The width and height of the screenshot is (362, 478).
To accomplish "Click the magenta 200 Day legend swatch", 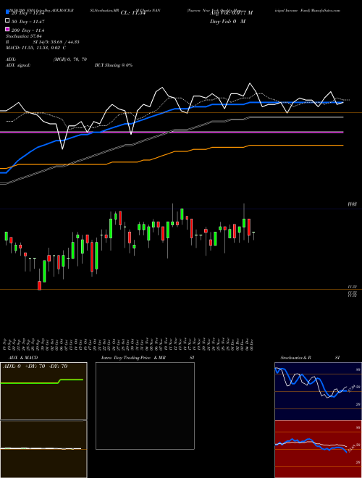I will [7, 29].
